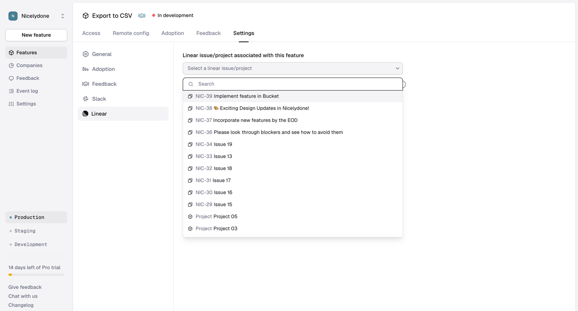Click the Adoption bars icon in settings
578x311 pixels.
click(86, 69)
